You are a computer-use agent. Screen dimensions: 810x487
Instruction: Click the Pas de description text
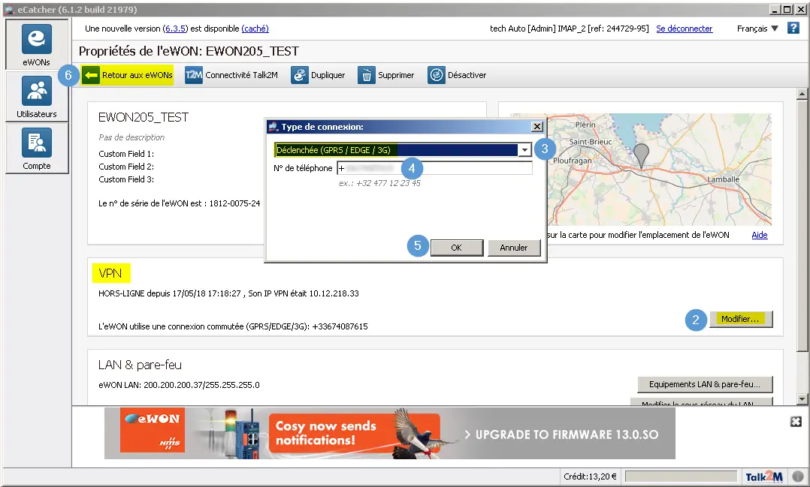(x=131, y=137)
